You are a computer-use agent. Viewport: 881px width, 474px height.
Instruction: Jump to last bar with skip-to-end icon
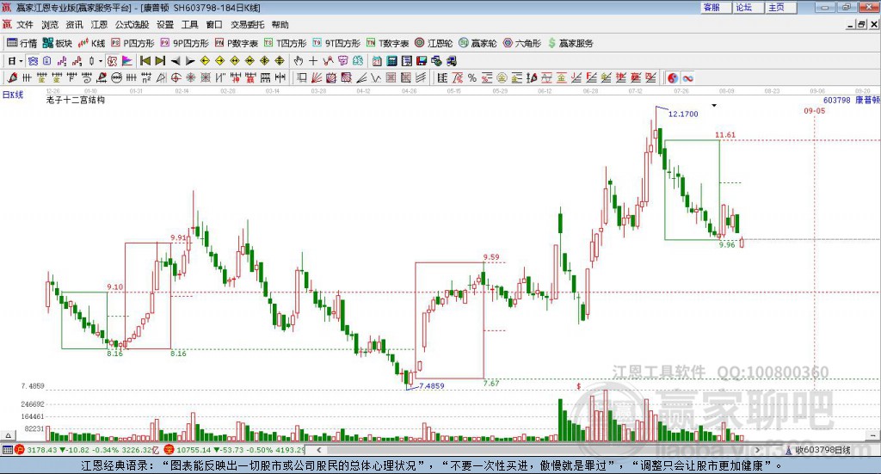tap(160, 61)
